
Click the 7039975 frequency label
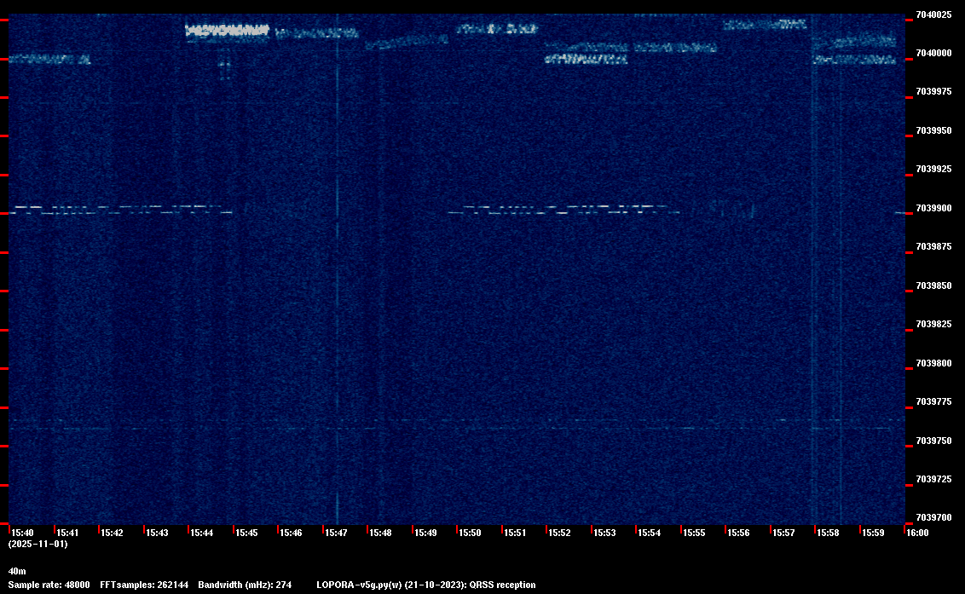tap(933, 92)
